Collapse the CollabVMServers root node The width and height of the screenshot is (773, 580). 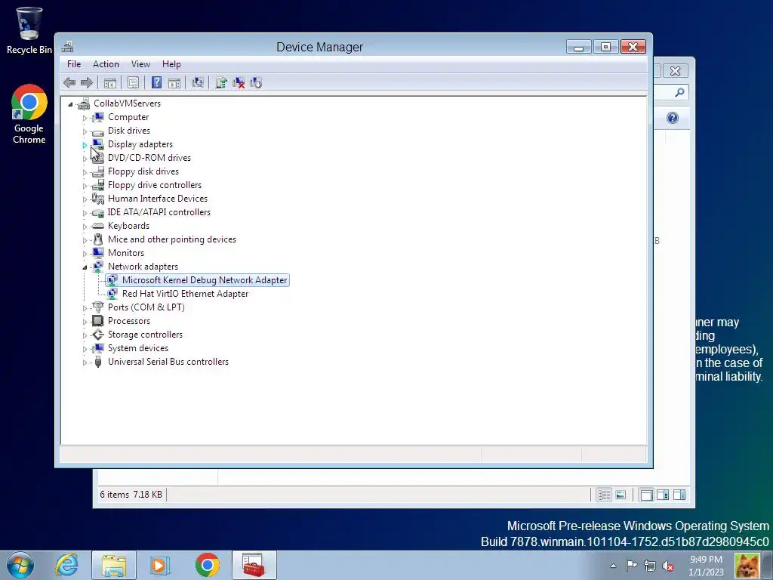pyautogui.click(x=70, y=104)
